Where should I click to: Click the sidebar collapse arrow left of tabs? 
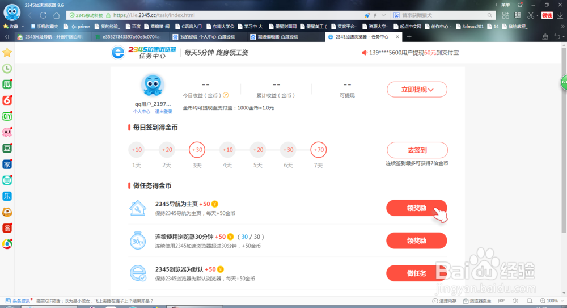tap(7, 36)
